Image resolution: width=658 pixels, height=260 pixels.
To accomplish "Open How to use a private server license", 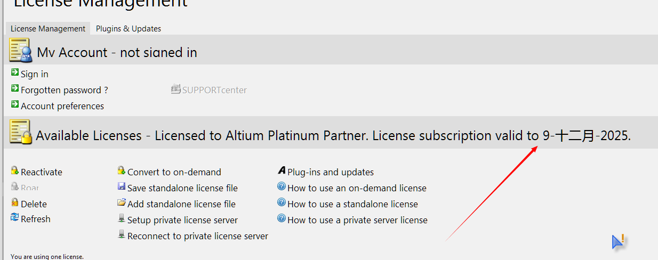I will pos(357,220).
